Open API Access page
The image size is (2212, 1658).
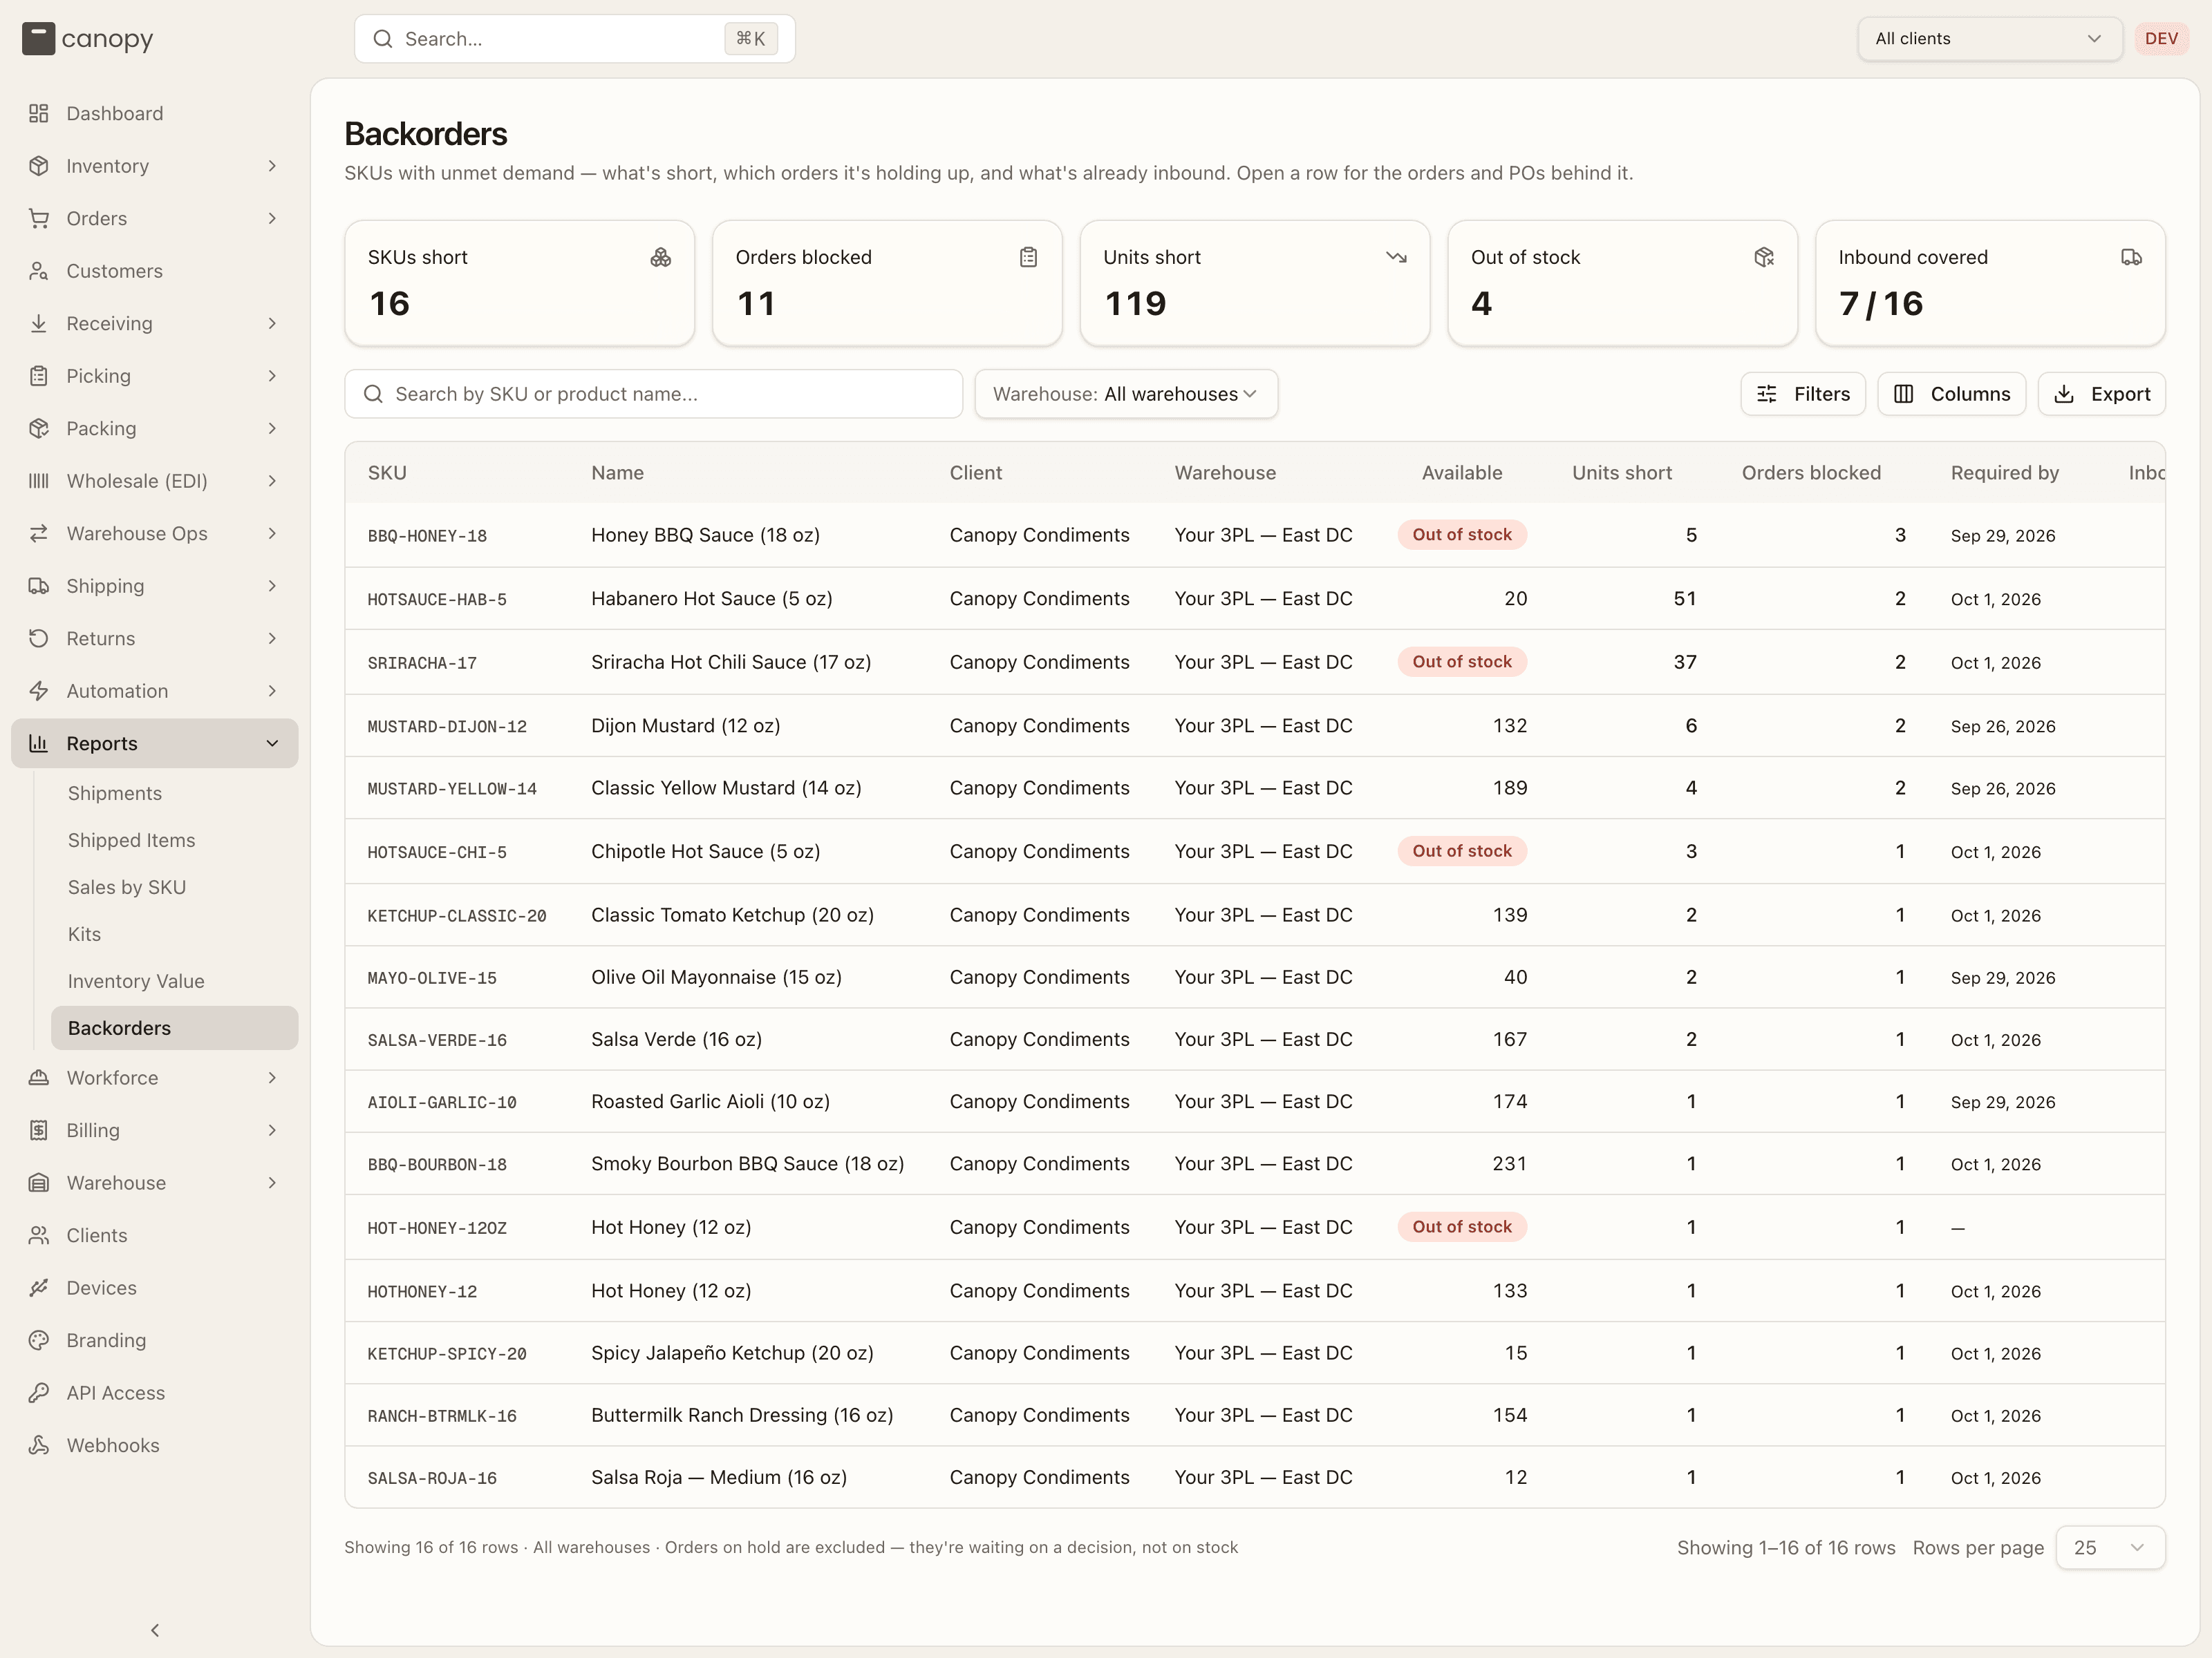[x=154, y=1392]
